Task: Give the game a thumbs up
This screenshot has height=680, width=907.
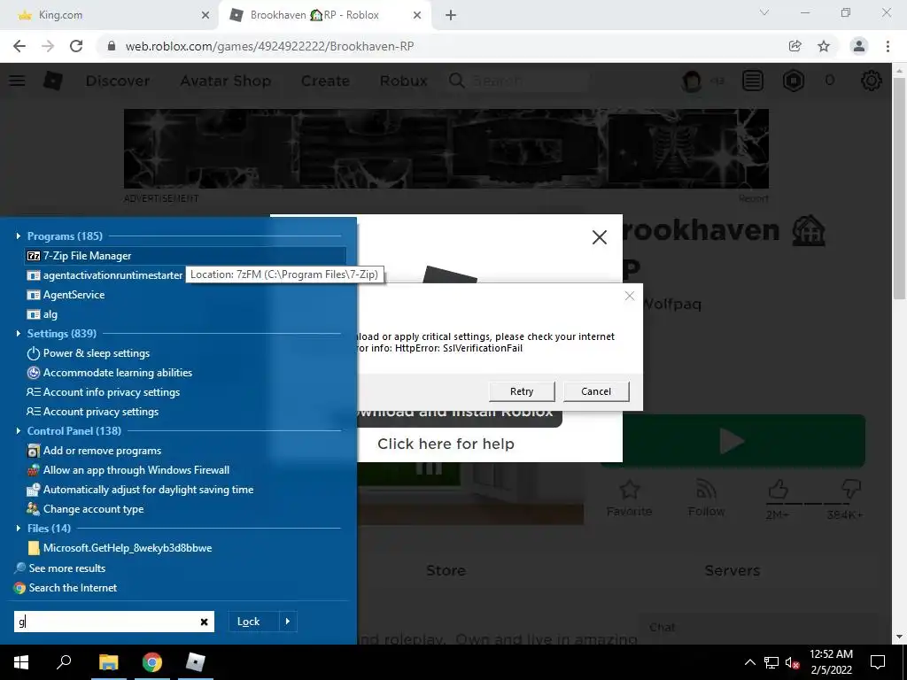Action: pos(778,490)
